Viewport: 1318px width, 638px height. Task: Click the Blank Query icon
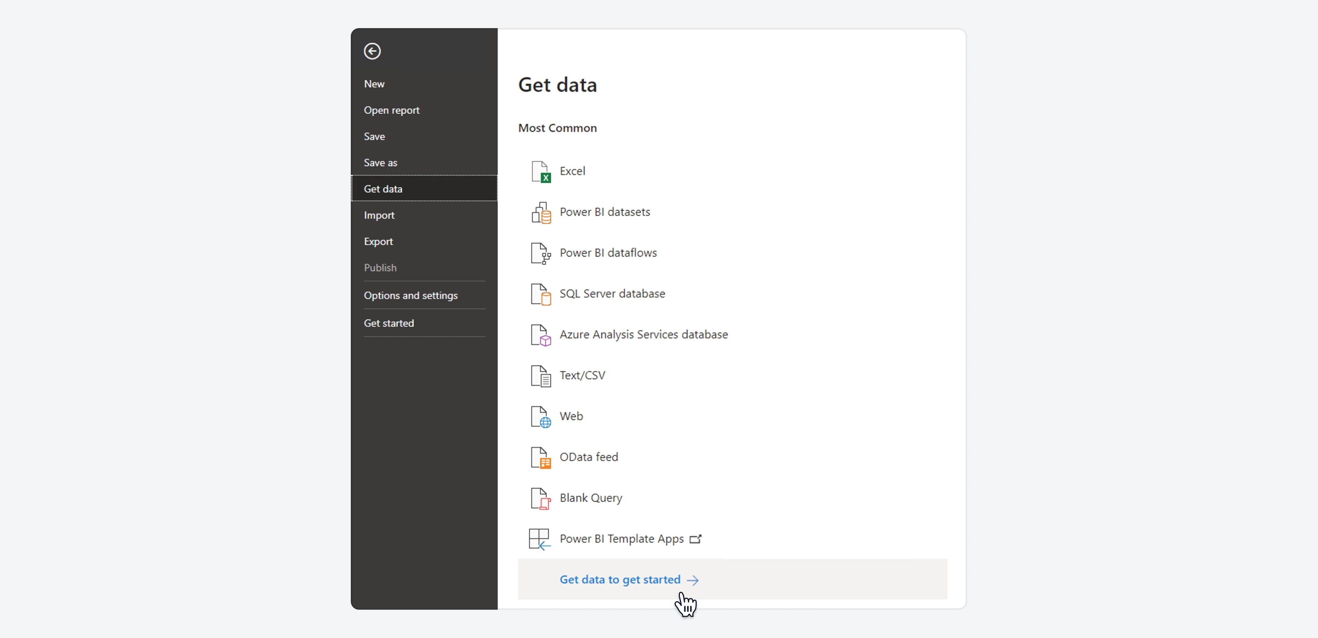tap(540, 499)
